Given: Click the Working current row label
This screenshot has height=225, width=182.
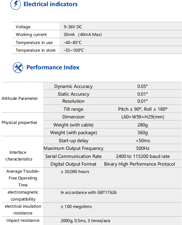Looking at the screenshot, I should [31, 35].
